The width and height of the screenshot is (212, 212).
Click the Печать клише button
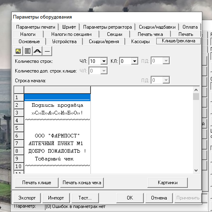pyautogui.click(x=37, y=183)
